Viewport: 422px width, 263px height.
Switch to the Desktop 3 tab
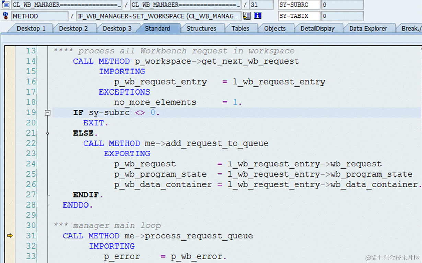click(x=117, y=28)
